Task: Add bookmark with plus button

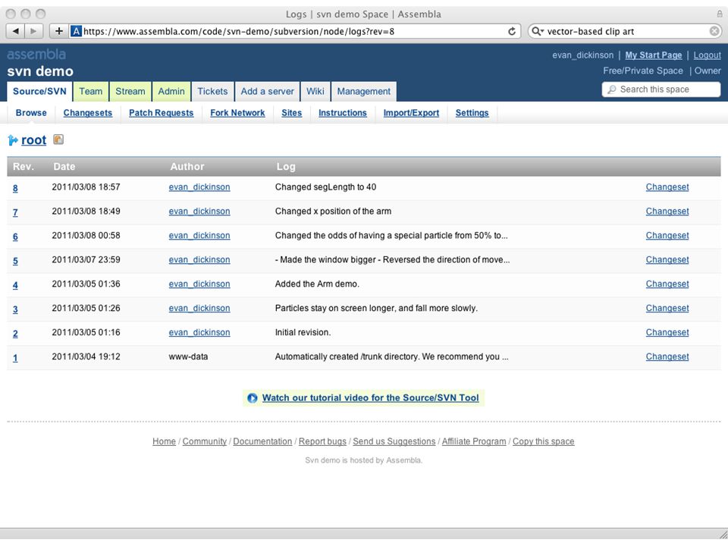Action: pos(59,31)
